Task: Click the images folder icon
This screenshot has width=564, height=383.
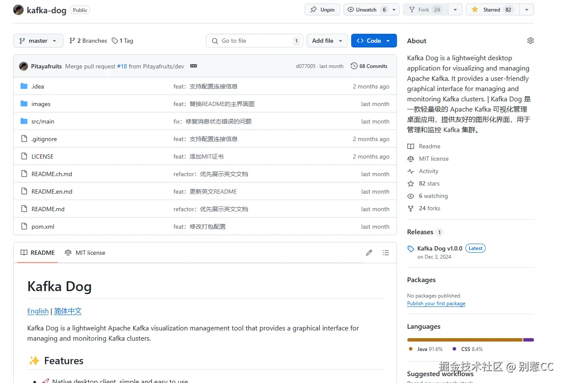Action: pos(24,104)
